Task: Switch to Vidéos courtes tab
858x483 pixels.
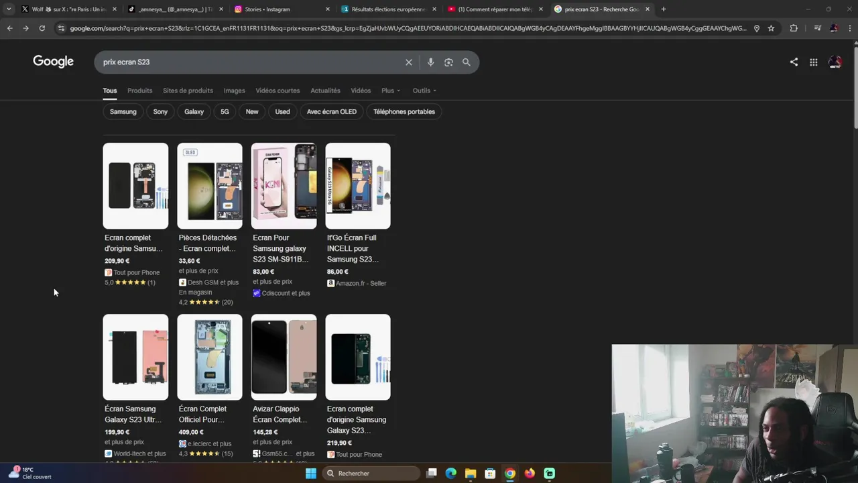Action: 278,91
